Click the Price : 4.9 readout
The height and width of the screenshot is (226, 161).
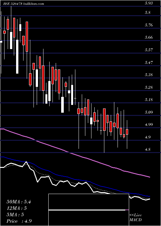tap(19, 221)
